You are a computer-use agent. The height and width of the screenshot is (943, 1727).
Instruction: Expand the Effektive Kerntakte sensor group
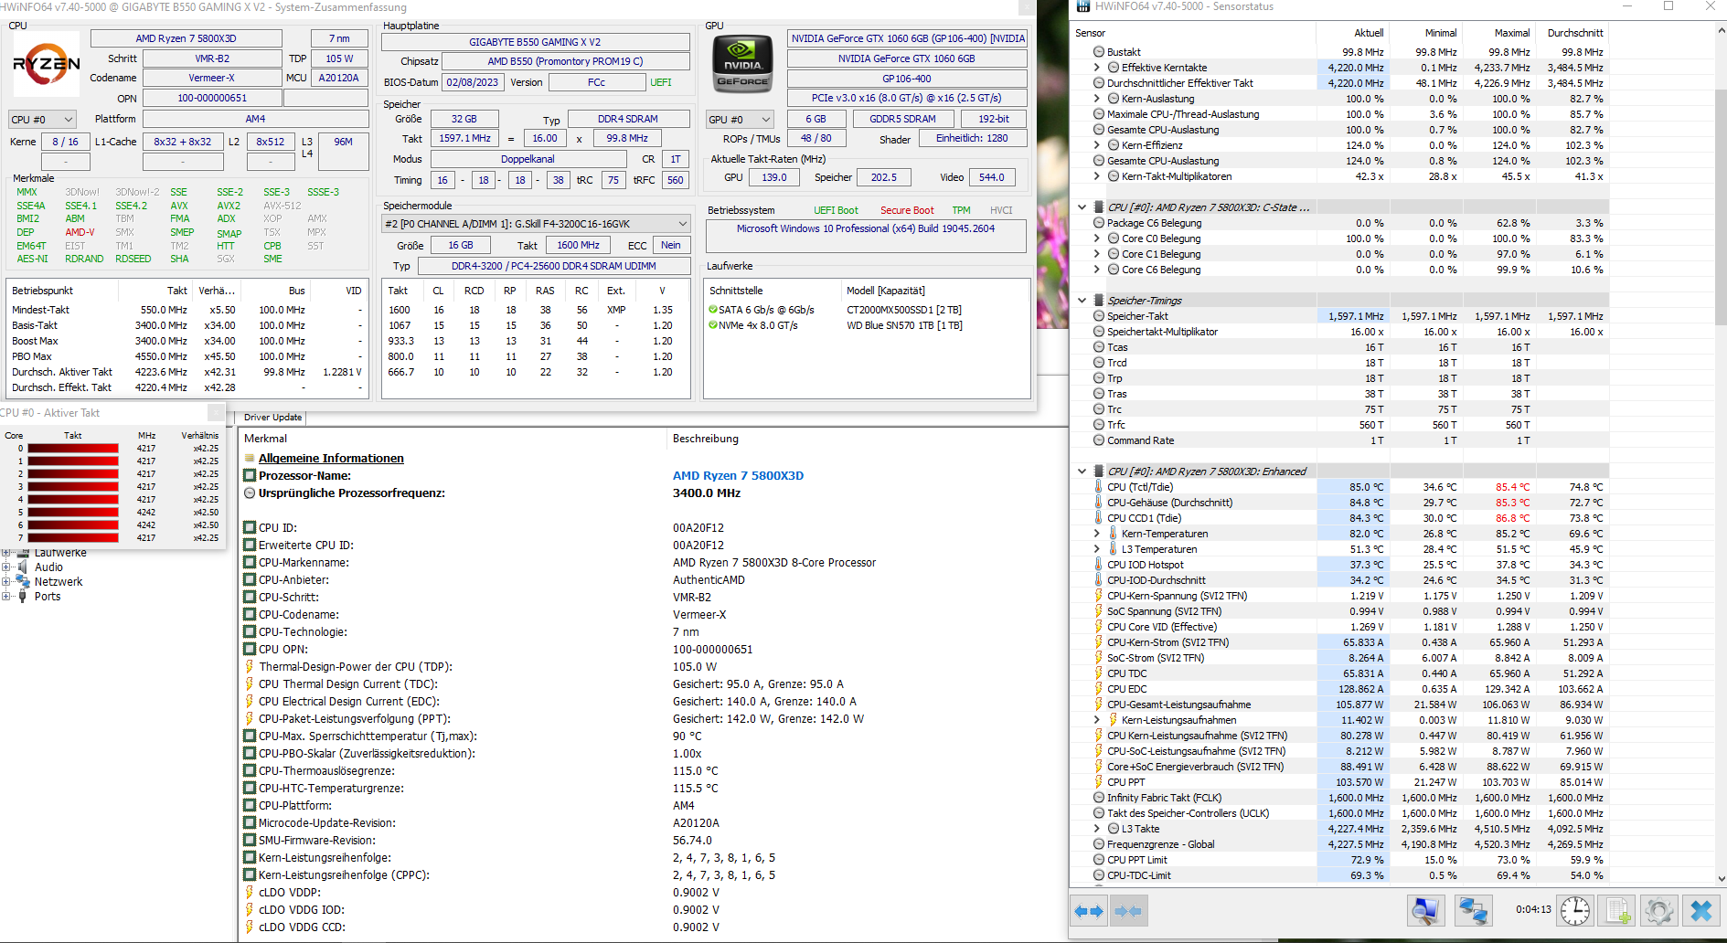pos(1097,68)
